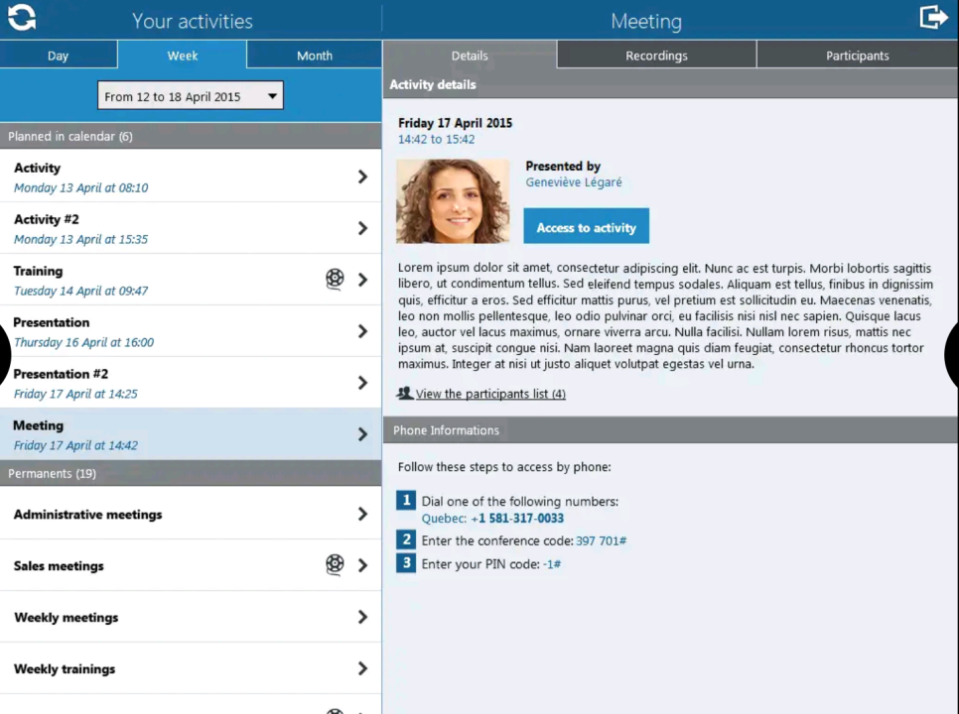The height and width of the screenshot is (714, 959).
Task: Select Meeting on Friday at 14:42
Action: [x=191, y=434]
